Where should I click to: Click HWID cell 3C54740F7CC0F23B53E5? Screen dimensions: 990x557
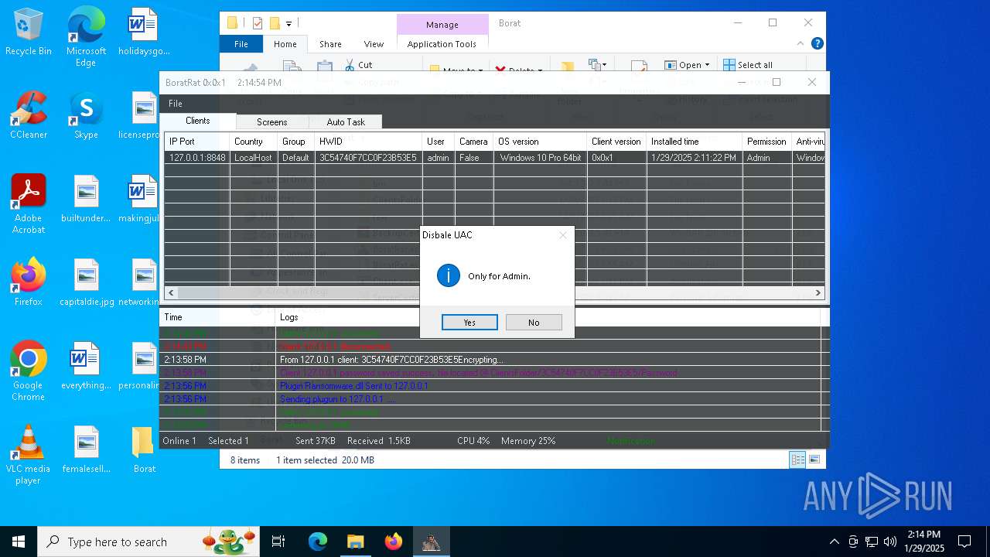point(368,158)
